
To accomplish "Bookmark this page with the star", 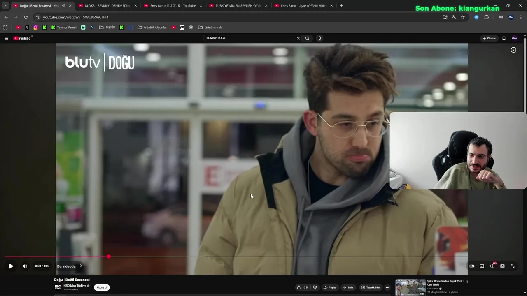I will 463,17.
